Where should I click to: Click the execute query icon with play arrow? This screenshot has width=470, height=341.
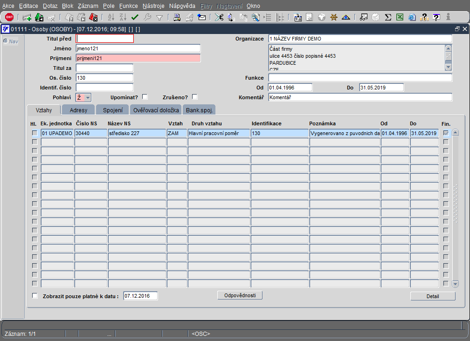tap(81, 17)
